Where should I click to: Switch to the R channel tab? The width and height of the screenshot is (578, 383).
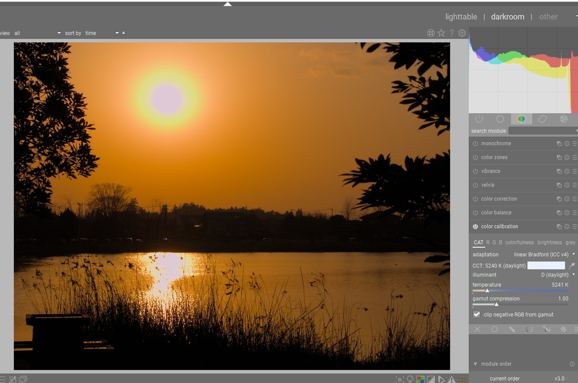point(488,243)
